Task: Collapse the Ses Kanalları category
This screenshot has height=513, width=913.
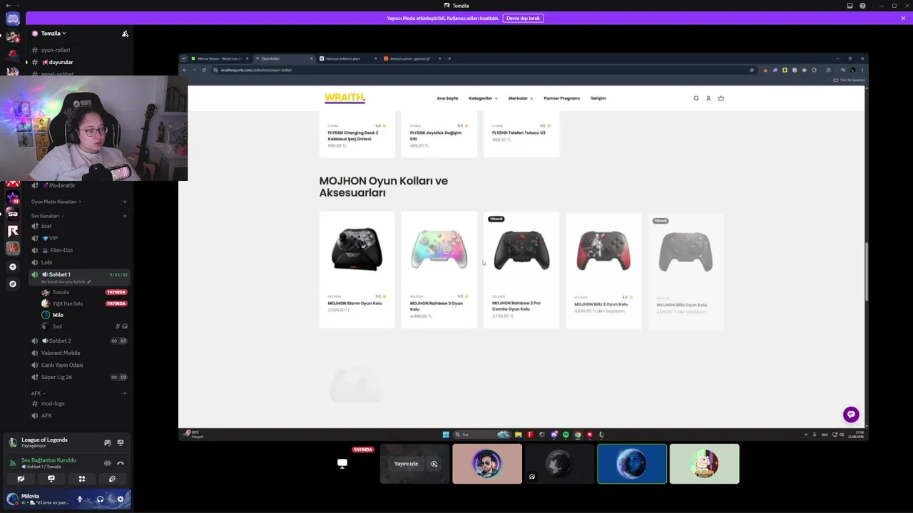Action: [x=47, y=216]
